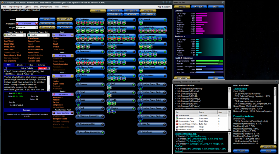
Task: Open the Import / Export menu
Action: click(x=16, y=6)
